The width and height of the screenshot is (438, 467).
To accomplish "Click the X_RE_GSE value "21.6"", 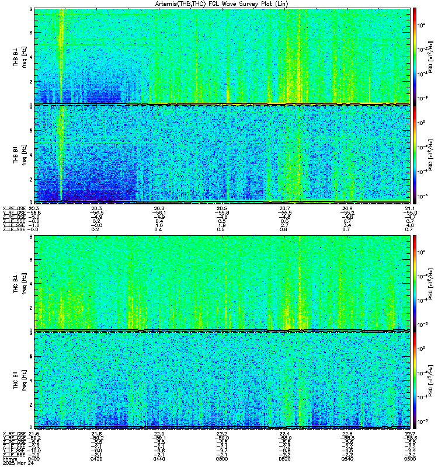I will (34, 434).
